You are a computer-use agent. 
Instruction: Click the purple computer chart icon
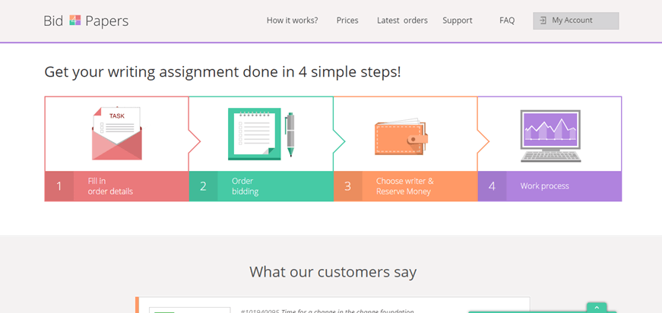point(550,136)
